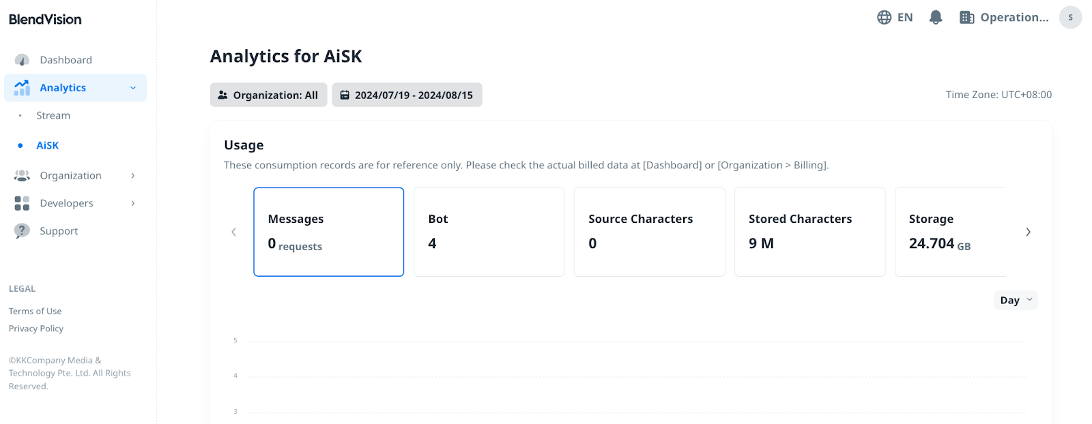
Task: Open the notifications bell
Action: click(936, 18)
